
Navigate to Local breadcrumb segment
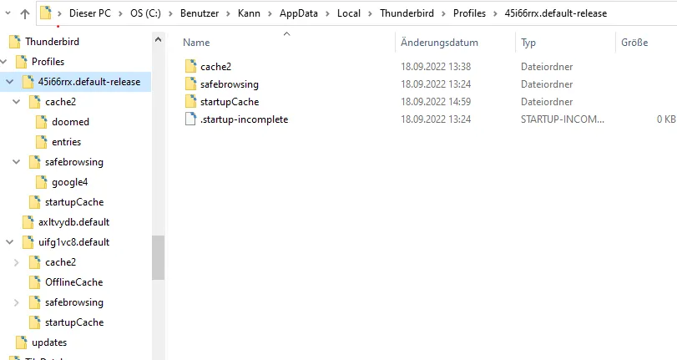tap(349, 13)
